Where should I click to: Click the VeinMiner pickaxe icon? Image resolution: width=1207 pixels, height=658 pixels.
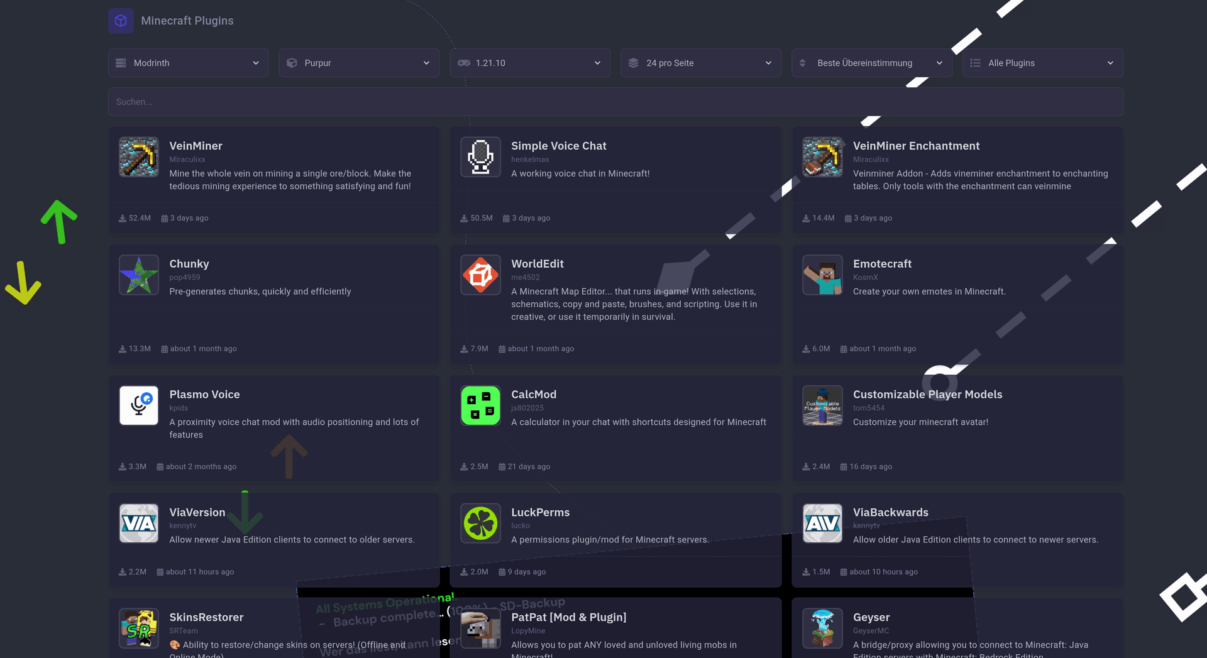[x=139, y=157]
